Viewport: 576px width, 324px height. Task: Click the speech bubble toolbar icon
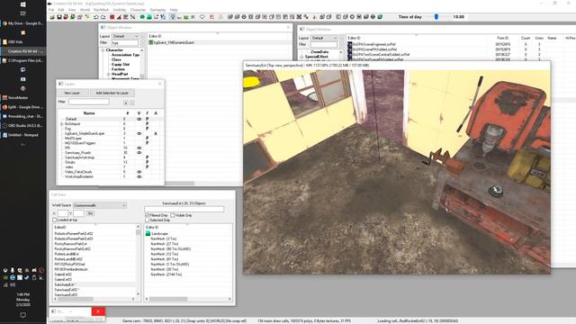point(202,17)
